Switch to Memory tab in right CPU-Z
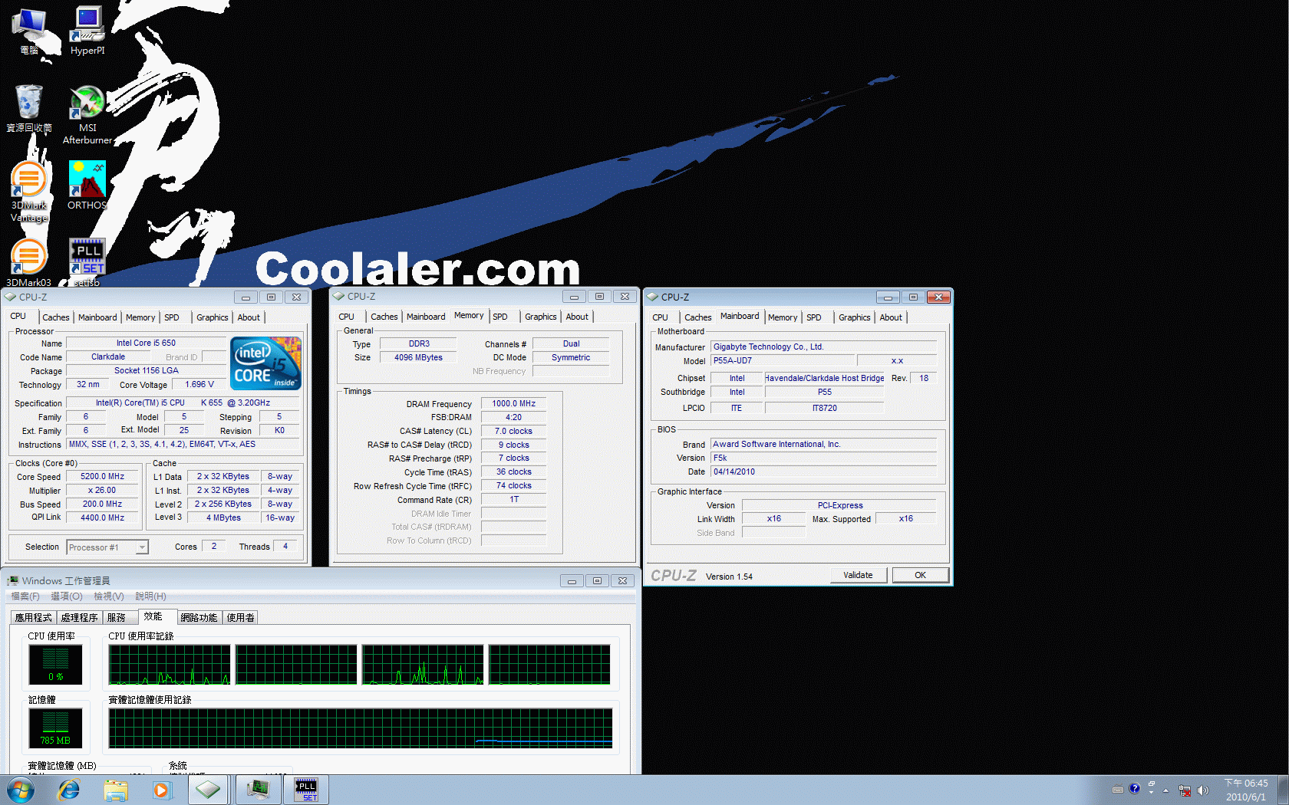Screen dimensions: 1289x805 point(782,317)
